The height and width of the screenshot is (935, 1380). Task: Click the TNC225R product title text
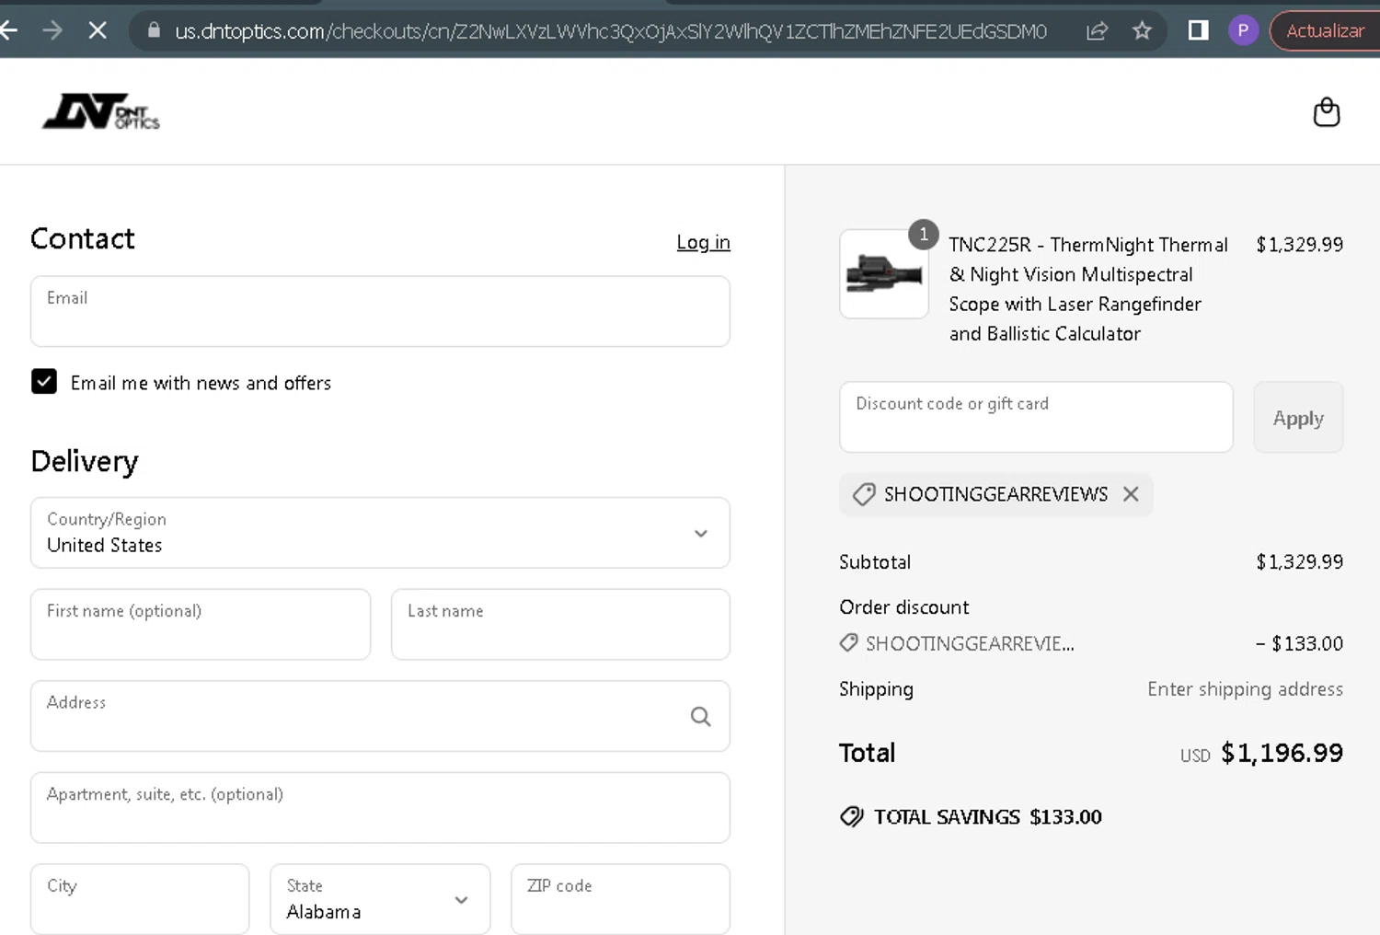1088,289
